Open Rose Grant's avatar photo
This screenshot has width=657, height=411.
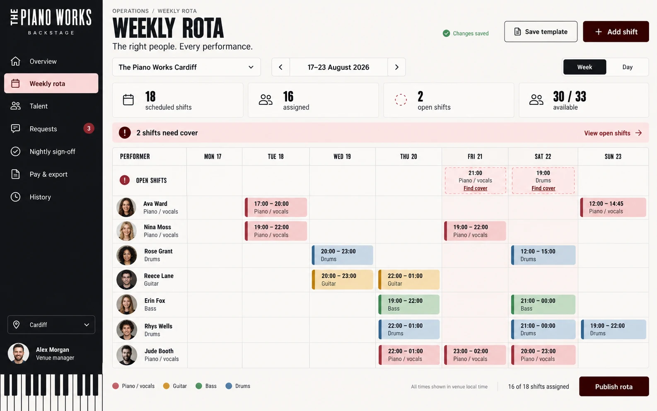point(126,255)
